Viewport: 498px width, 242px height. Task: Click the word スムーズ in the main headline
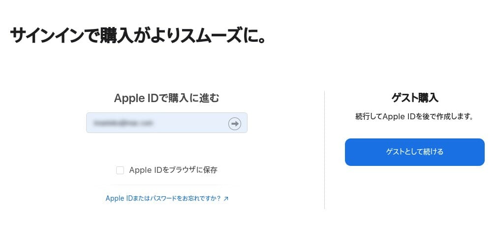[220, 35]
